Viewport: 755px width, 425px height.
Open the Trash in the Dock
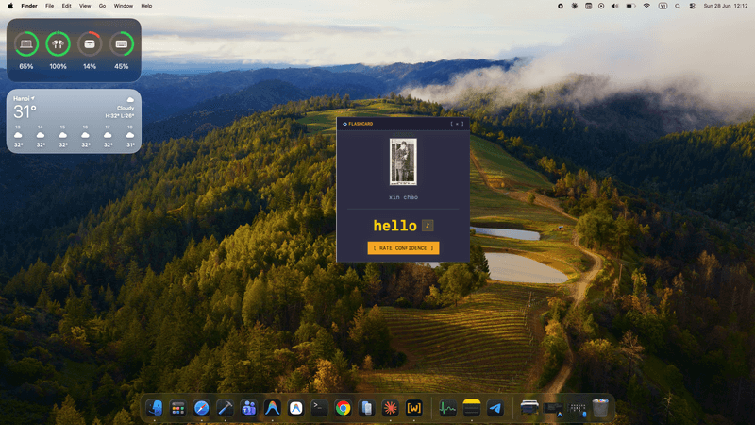pyautogui.click(x=600, y=408)
